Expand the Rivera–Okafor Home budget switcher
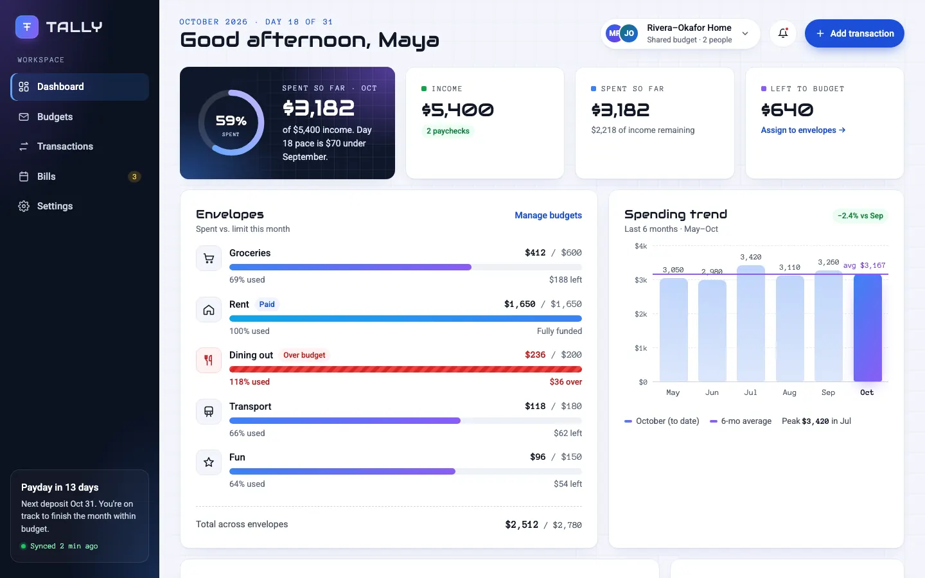 [680, 33]
